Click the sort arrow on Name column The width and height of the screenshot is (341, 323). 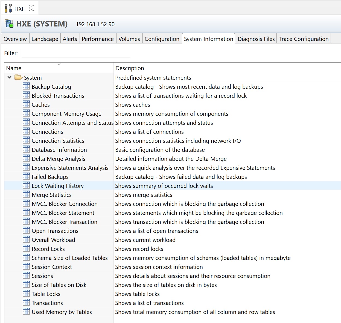(x=59, y=64)
